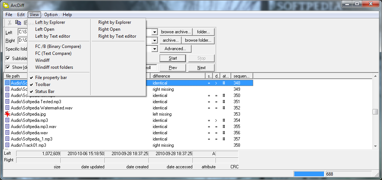Click the blue progress bar in status bar
Viewport: 382px width, 180px height.
coord(309,174)
